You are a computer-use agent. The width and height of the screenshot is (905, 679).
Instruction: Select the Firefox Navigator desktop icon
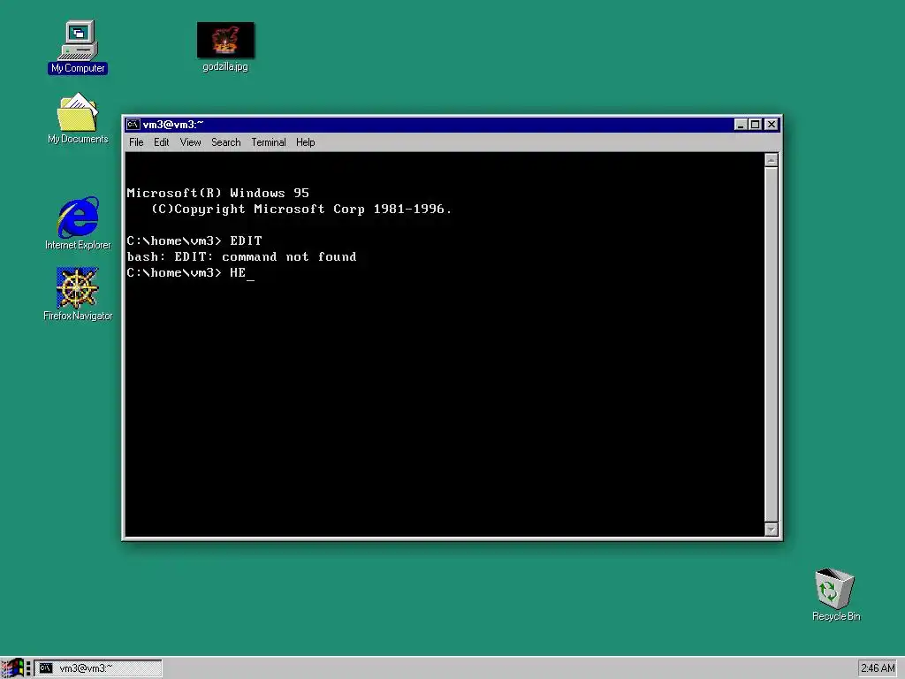pyautogui.click(x=78, y=294)
